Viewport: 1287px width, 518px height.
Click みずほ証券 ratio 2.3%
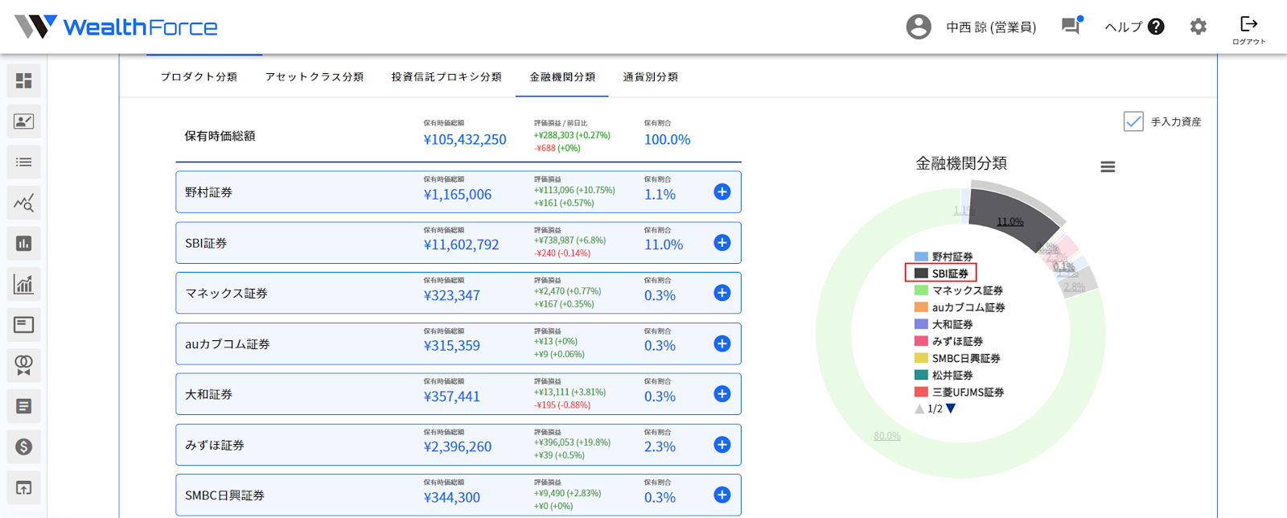pos(660,447)
